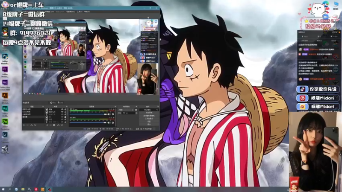This screenshot has width=342, height=192.
Task: Pop out the Audio Mixer dock panel
Action: [115, 106]
